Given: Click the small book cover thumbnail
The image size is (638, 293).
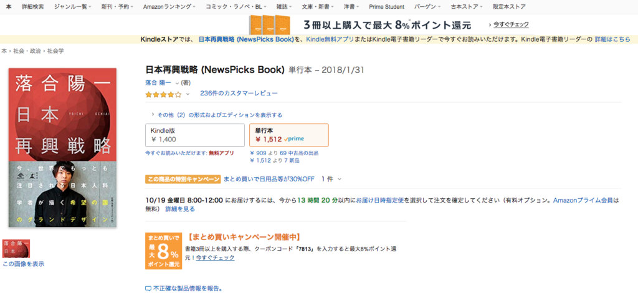Looking at the screenshot, I should tap(16, 249).
